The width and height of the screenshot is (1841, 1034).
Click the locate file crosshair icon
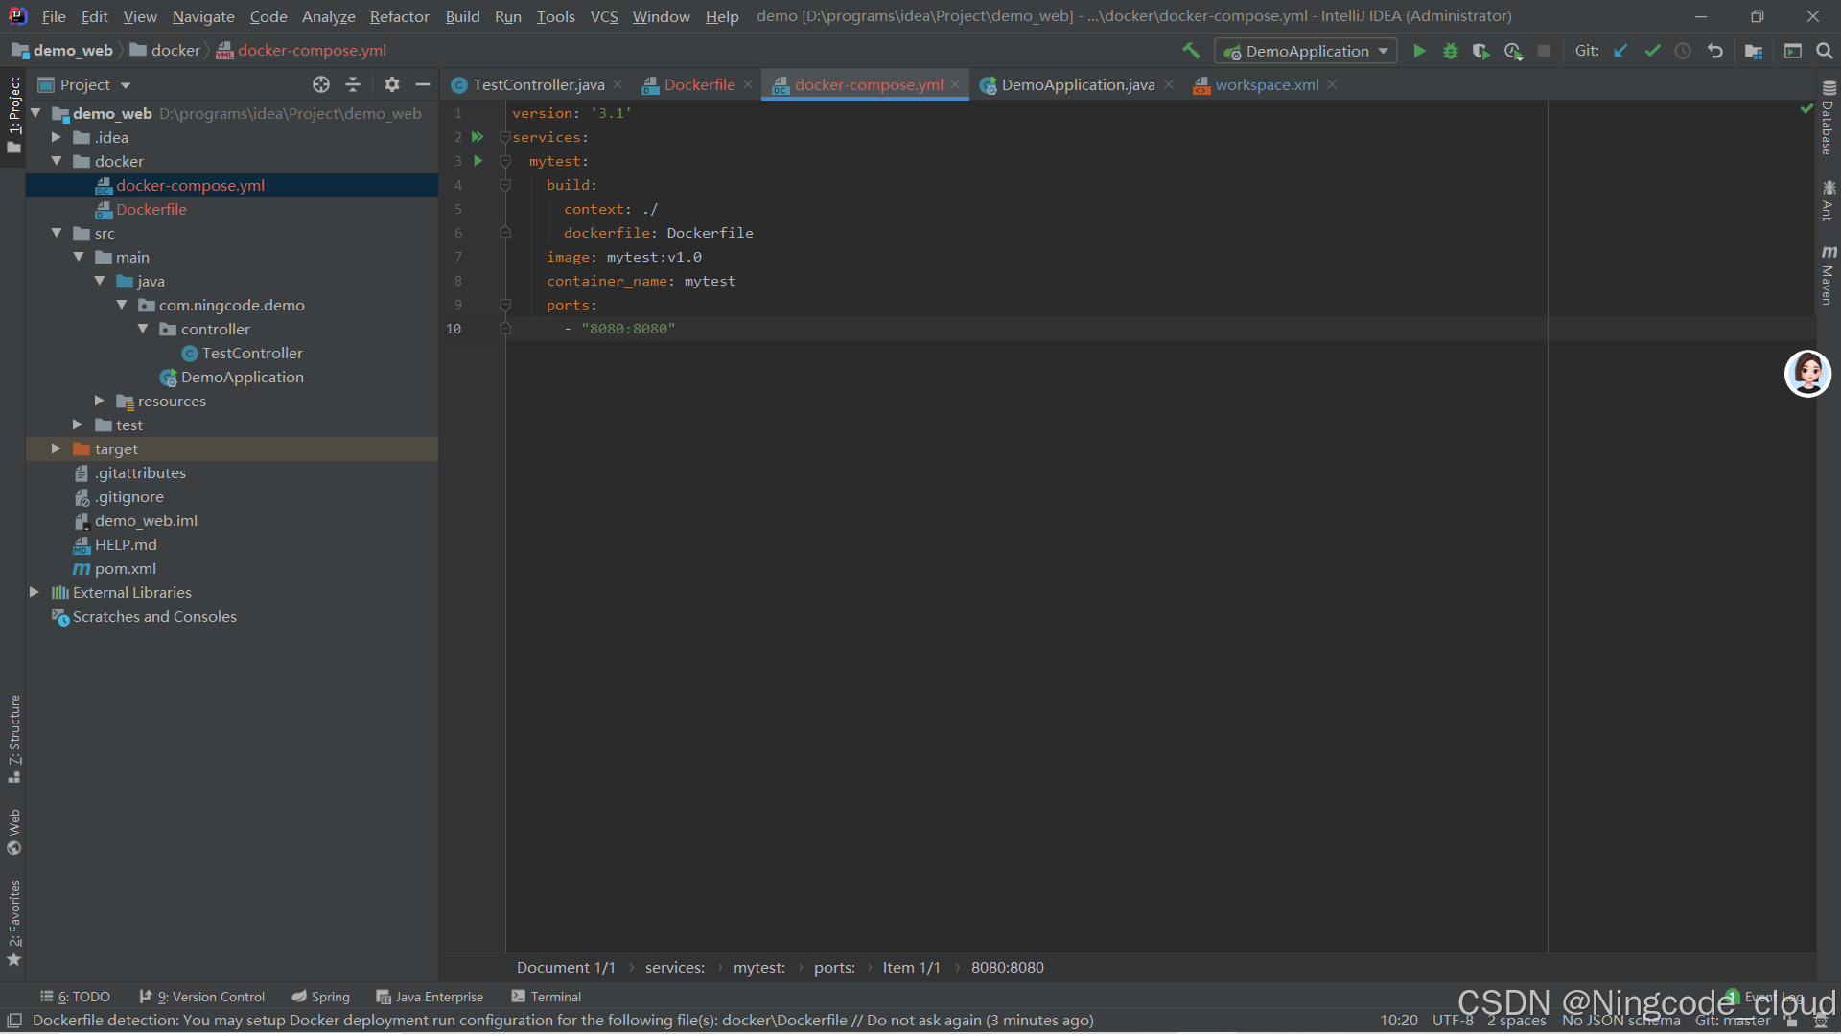321,84
